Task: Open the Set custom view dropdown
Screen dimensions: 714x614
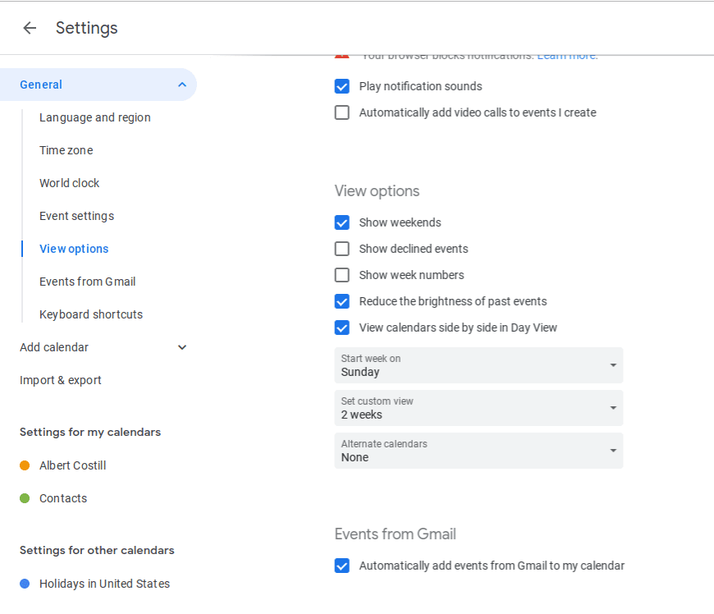Action: pos(478,408)
